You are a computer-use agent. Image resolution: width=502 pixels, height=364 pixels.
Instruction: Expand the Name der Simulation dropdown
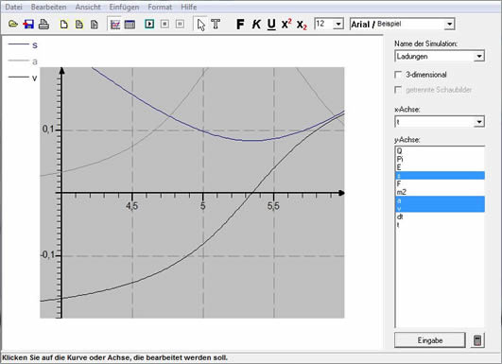pyautogui.click(x=479, y=57)
